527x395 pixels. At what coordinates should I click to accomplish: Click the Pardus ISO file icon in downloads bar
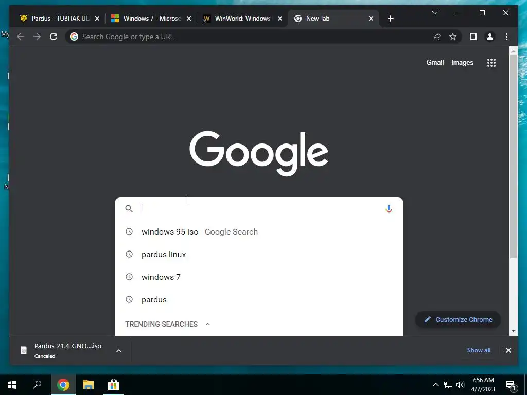(24, 350)
